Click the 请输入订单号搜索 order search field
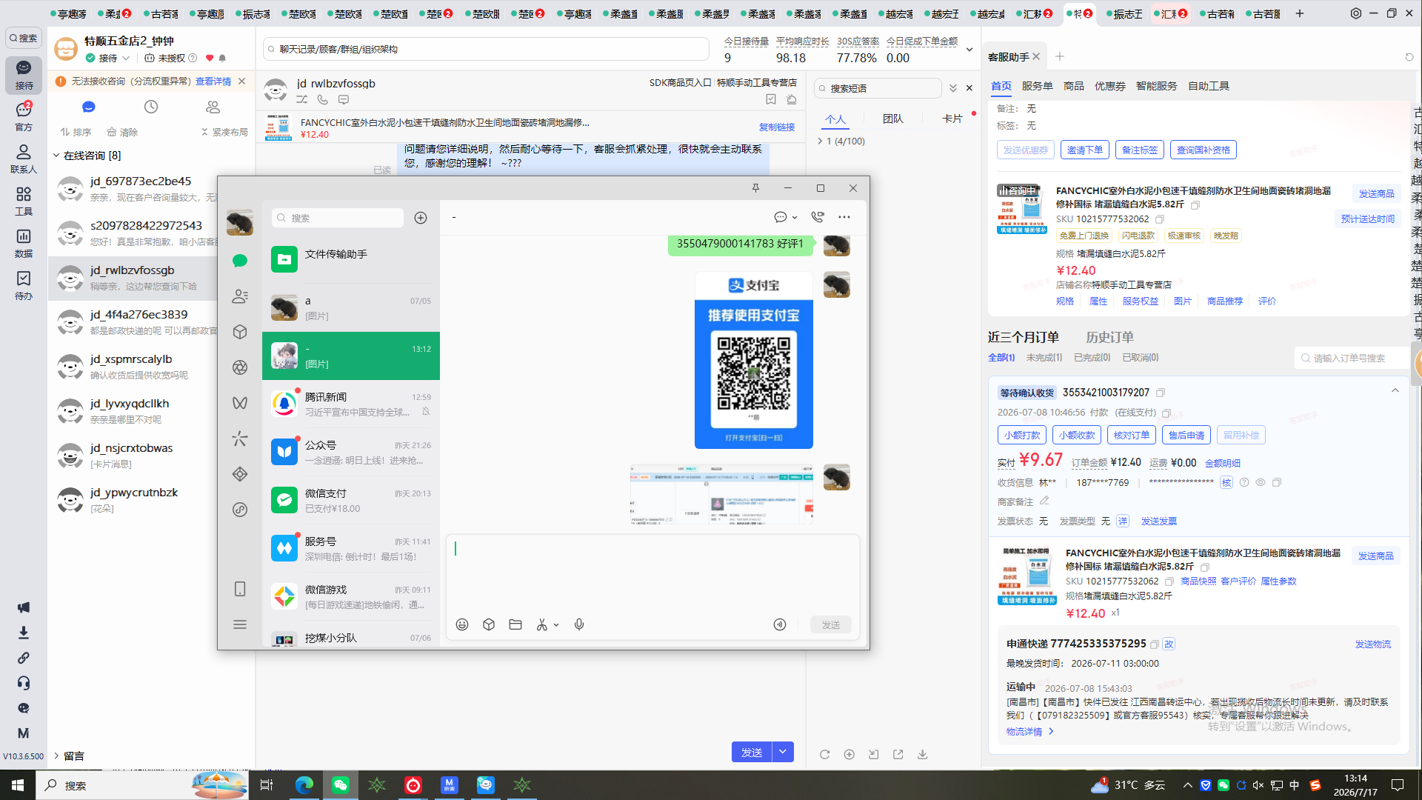Image resolution: width=1422 pixels, height=800 pixels. pos(1354,358)
